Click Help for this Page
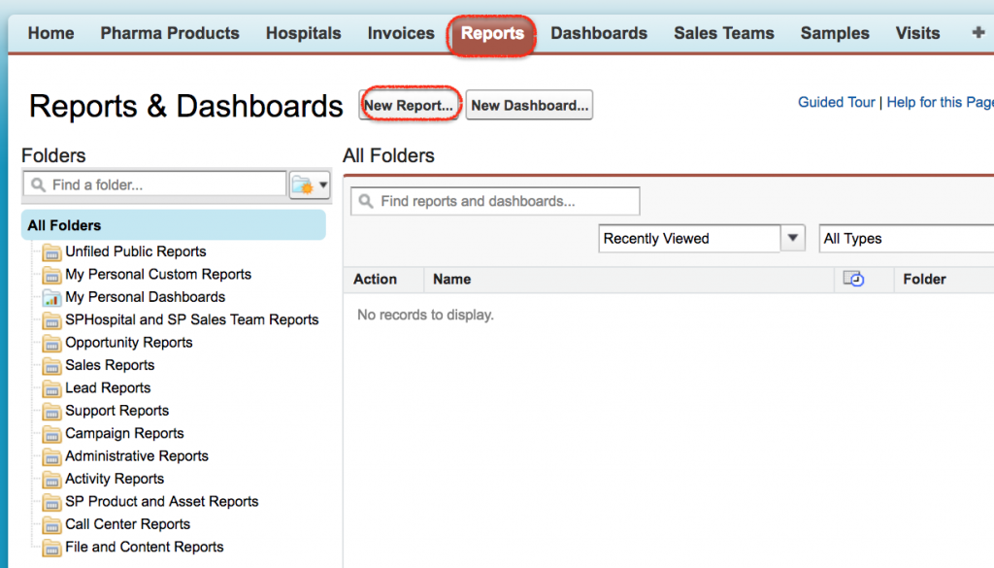The image size is (994, 568). coord(940,101)
